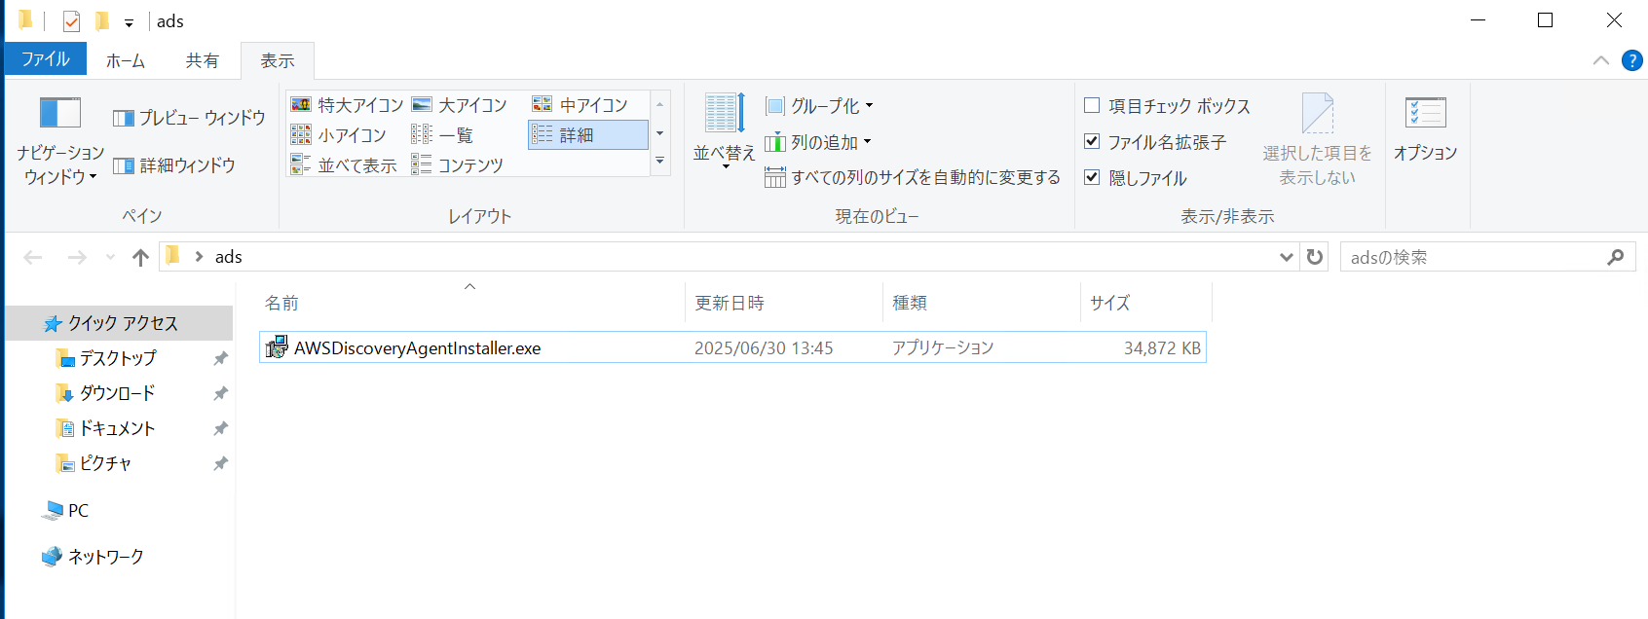Screen dimensions: 1648x619
Task: Click the search magnifier icon
Action: (x=1616, y=257)
